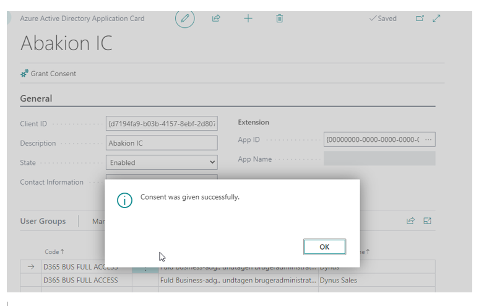Click the info icon in dialog
This screenshot has width=484, height=306.
pos(124,201)
